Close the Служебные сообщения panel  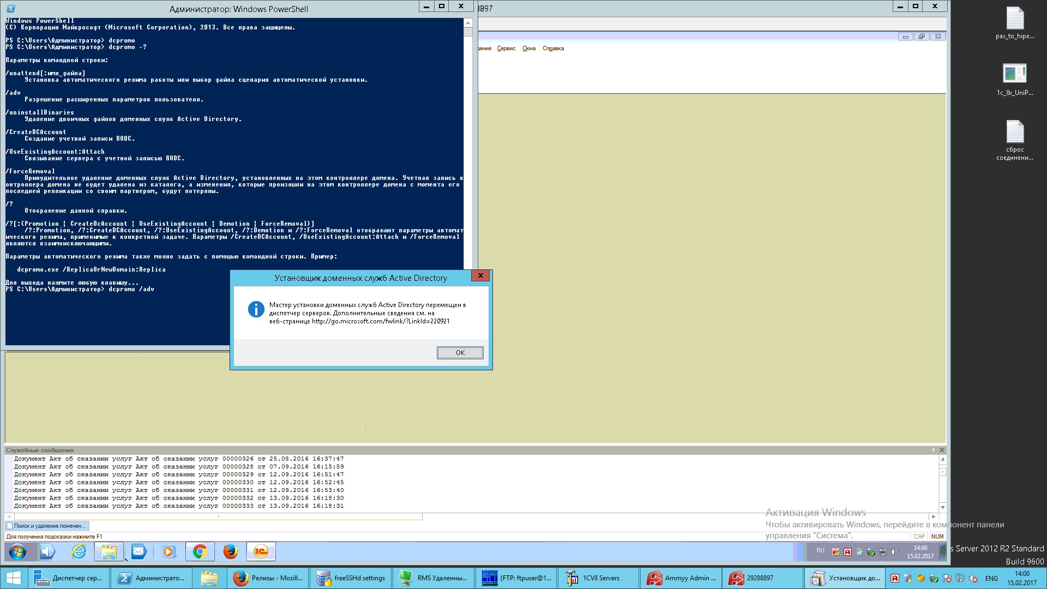(x=942, y=450)
